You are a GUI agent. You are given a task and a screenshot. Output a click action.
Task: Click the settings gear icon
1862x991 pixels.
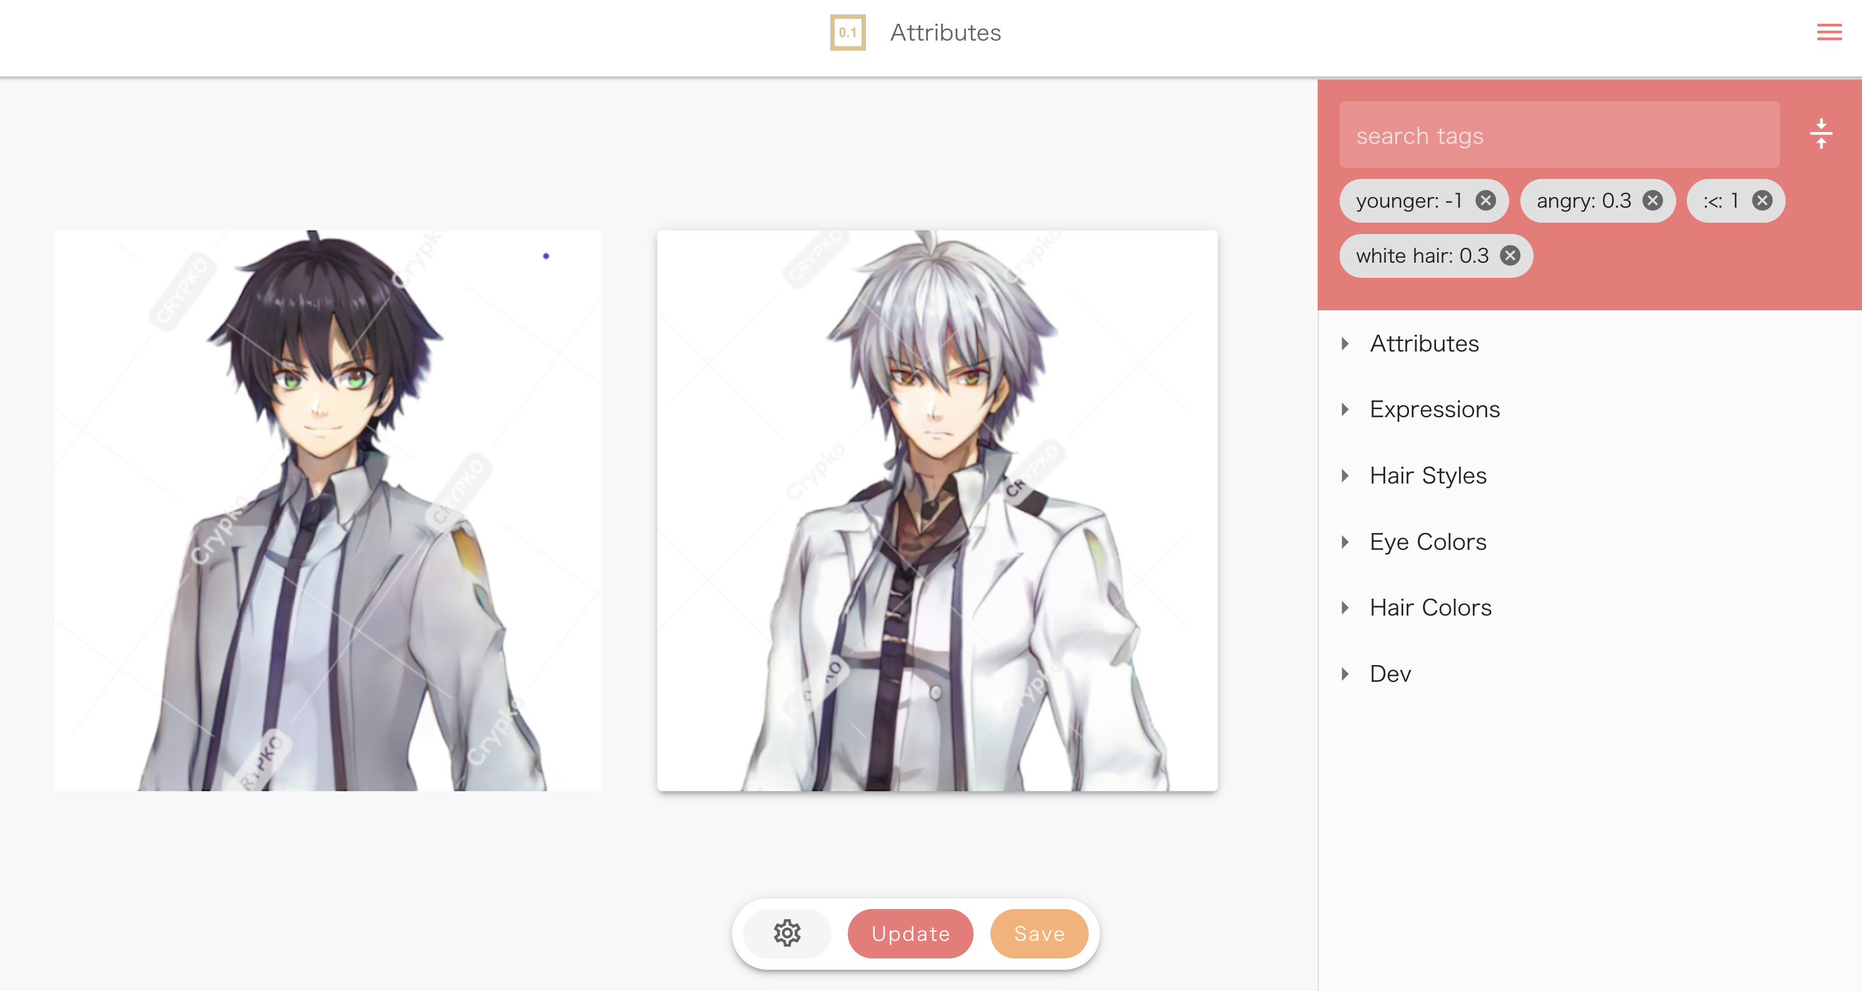[x=787, y=933]
